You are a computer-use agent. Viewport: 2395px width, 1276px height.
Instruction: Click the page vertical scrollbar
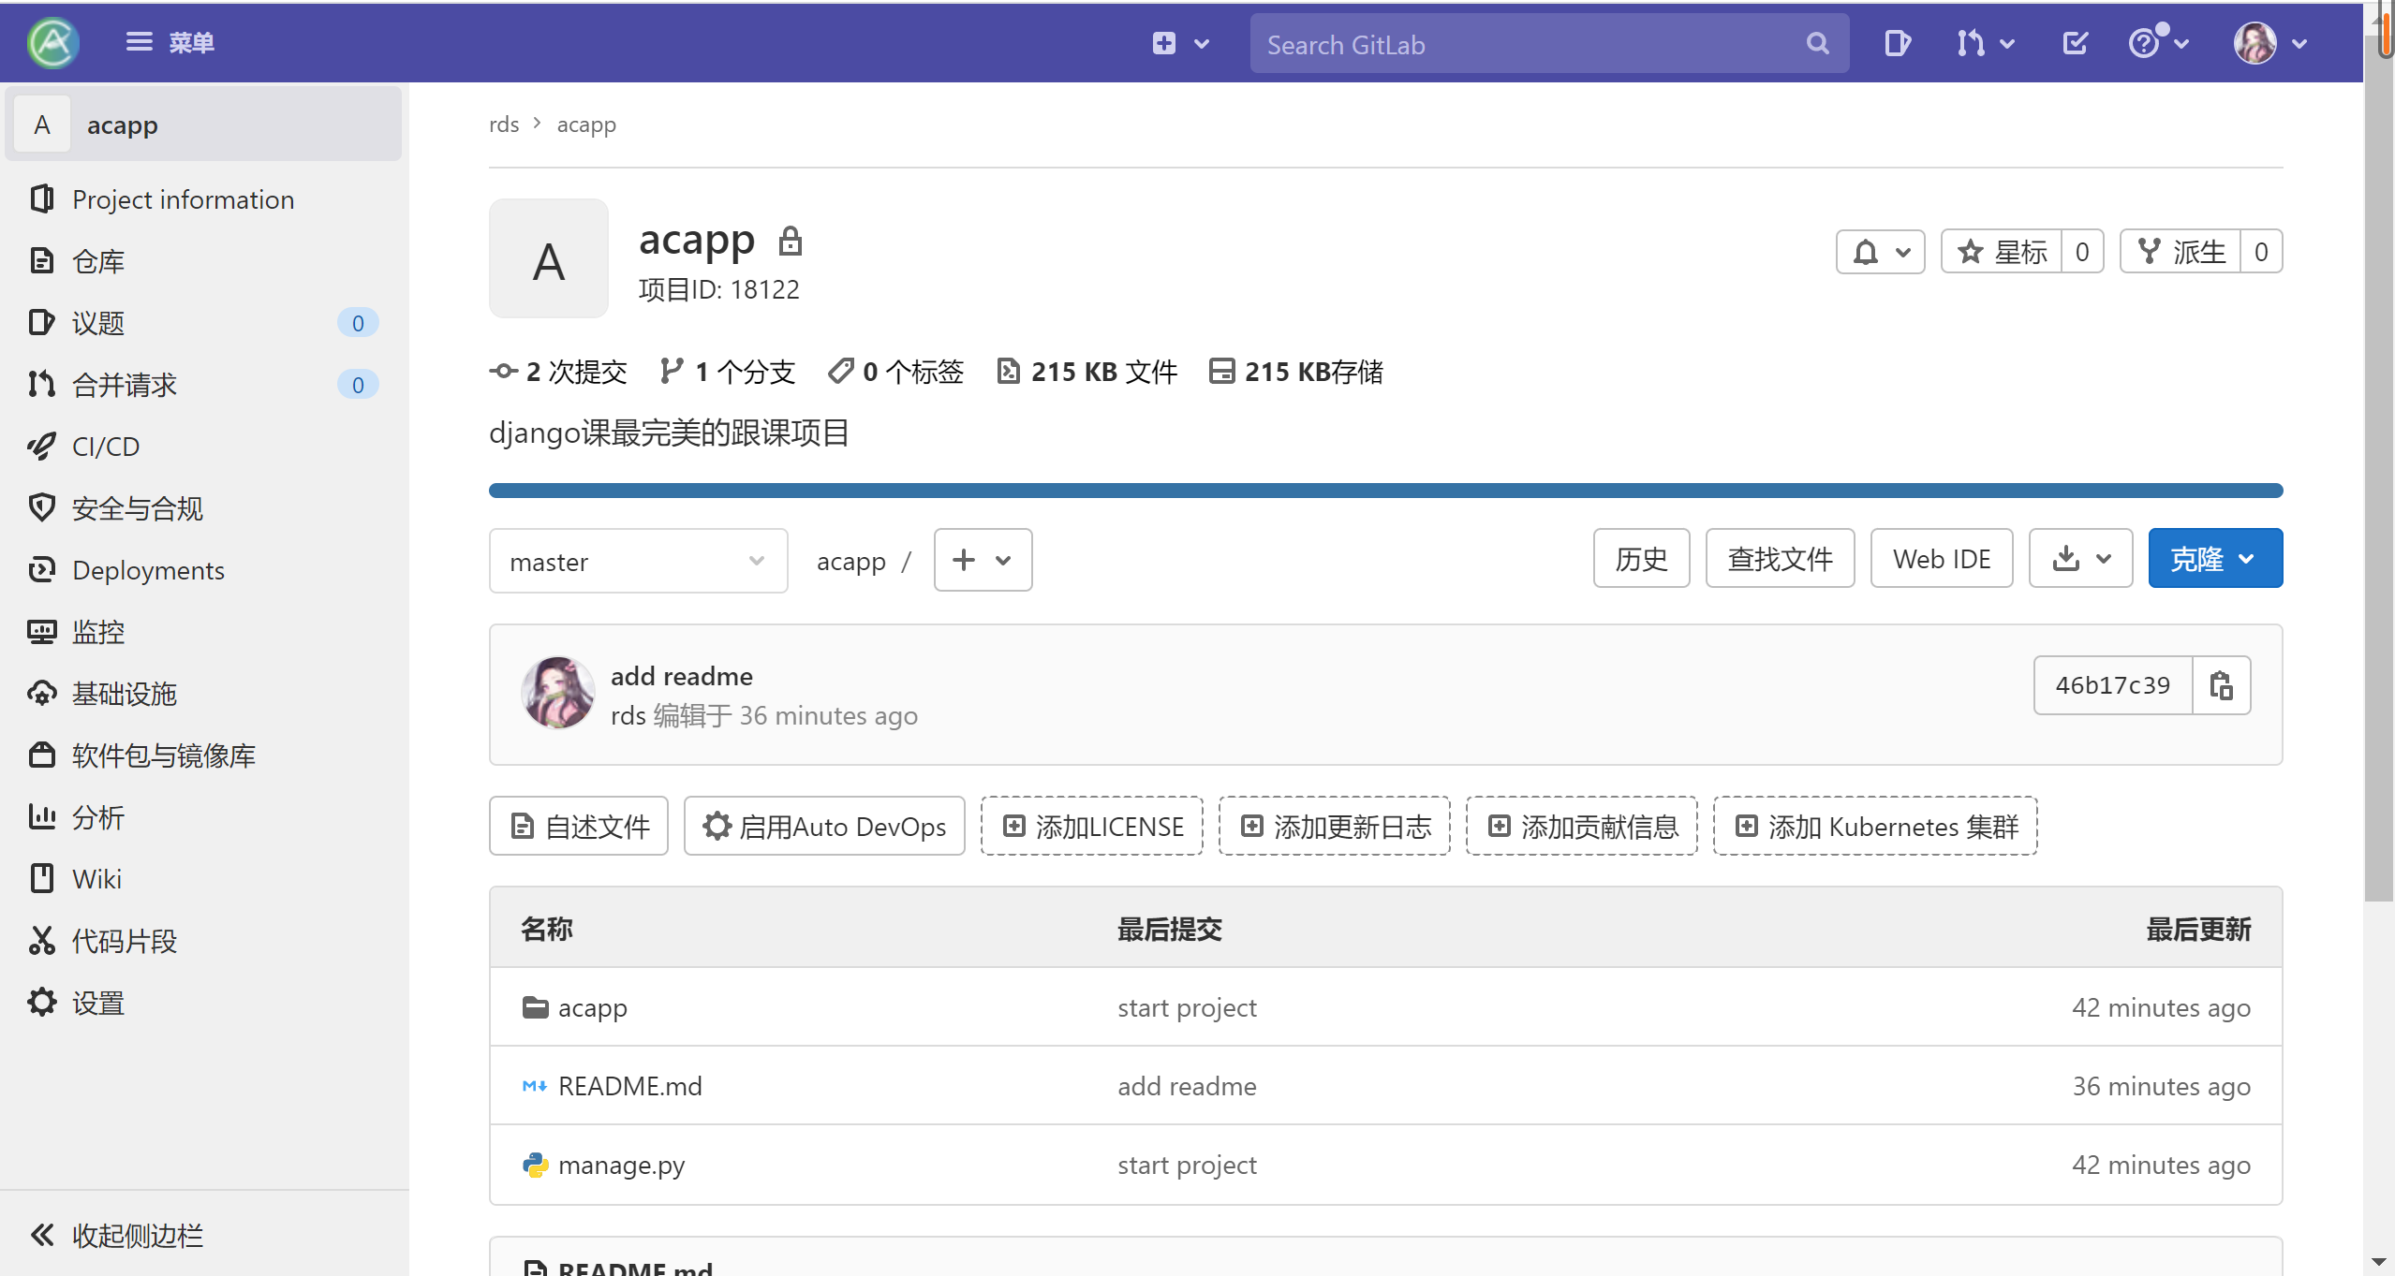[x=2379, y=468]
